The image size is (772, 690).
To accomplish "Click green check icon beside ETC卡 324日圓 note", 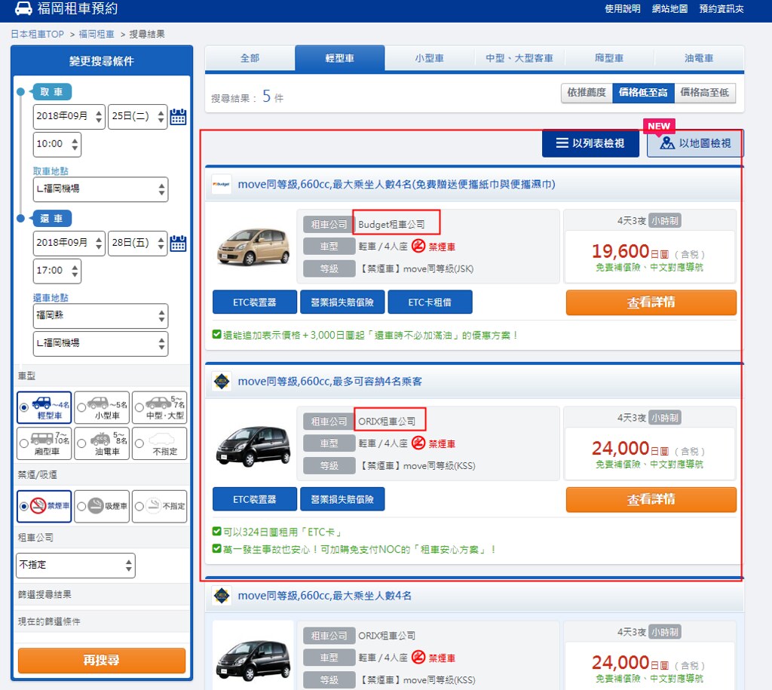I will 216,532.
